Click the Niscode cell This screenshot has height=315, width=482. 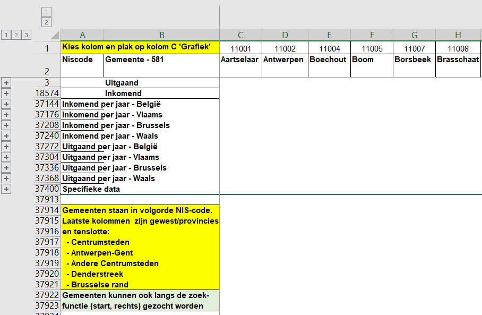click(x=82, y=65)
